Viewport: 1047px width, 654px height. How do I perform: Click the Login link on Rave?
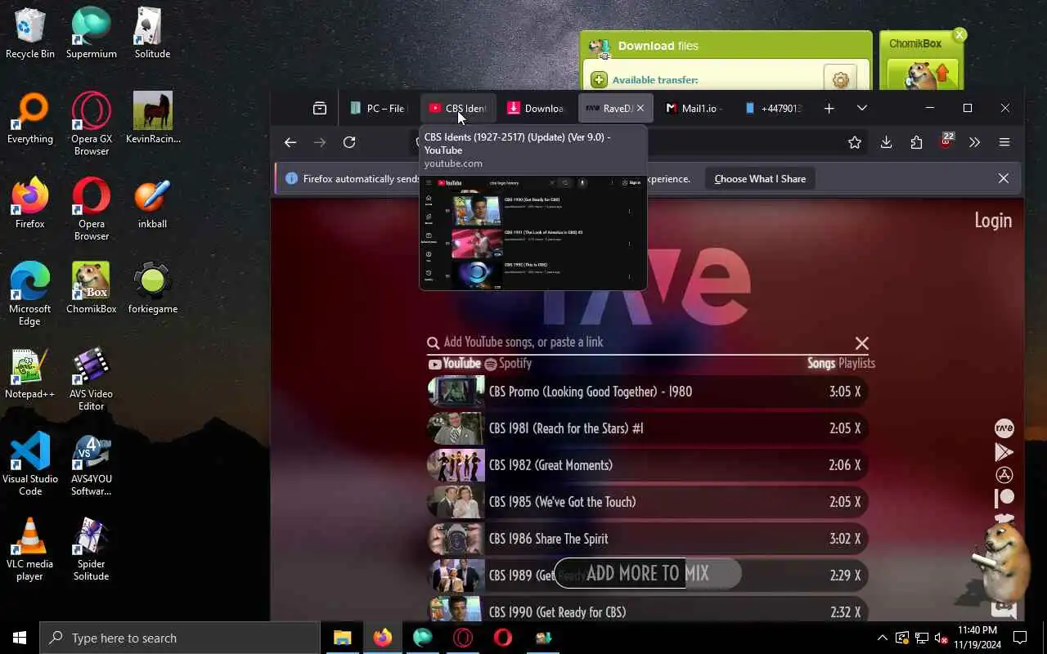pyautogui.click(x=993, y=220)
